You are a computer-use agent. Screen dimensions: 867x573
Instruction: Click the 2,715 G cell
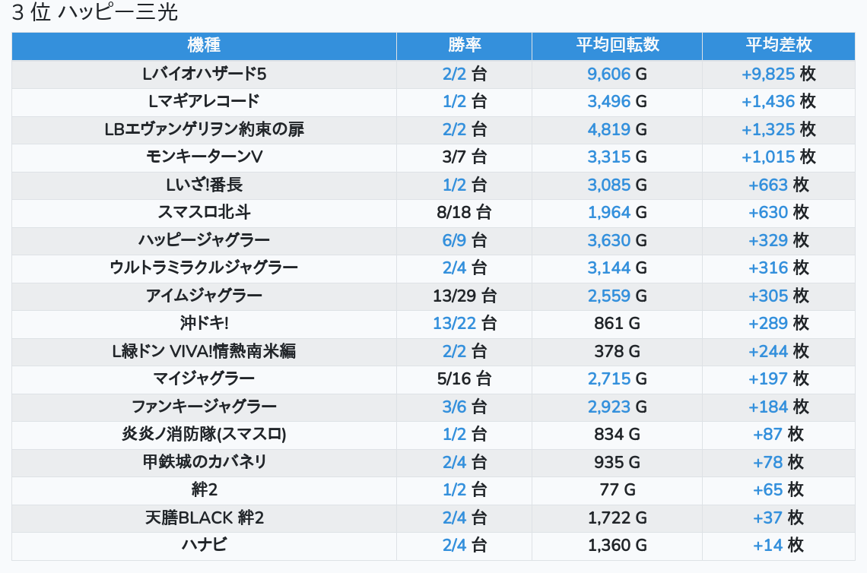[617, 379]
